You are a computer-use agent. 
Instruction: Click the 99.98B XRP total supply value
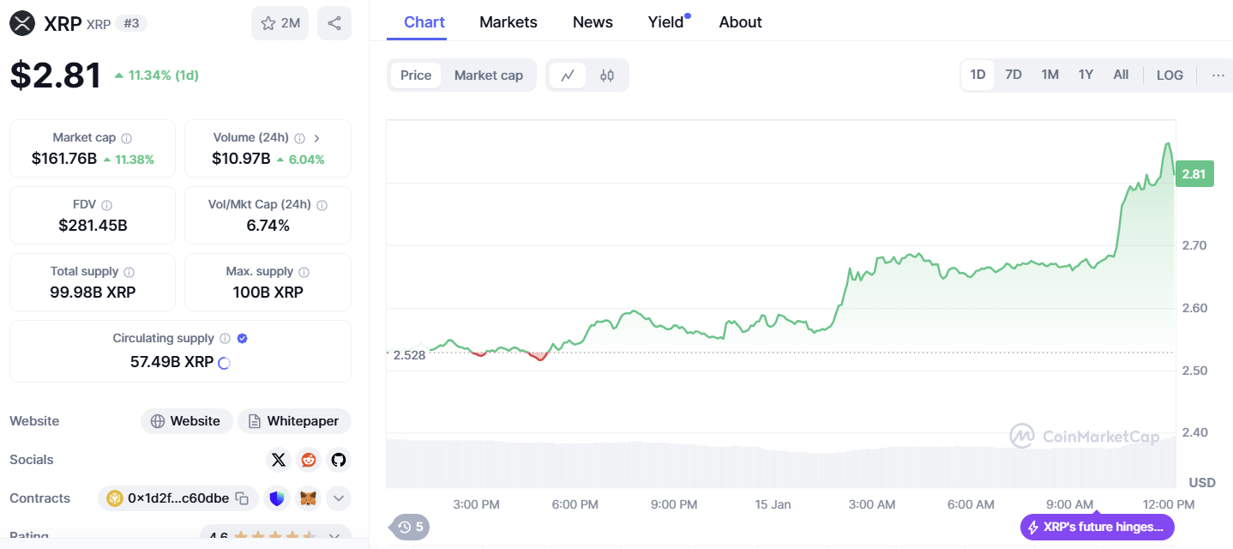[x=93, y=293]
